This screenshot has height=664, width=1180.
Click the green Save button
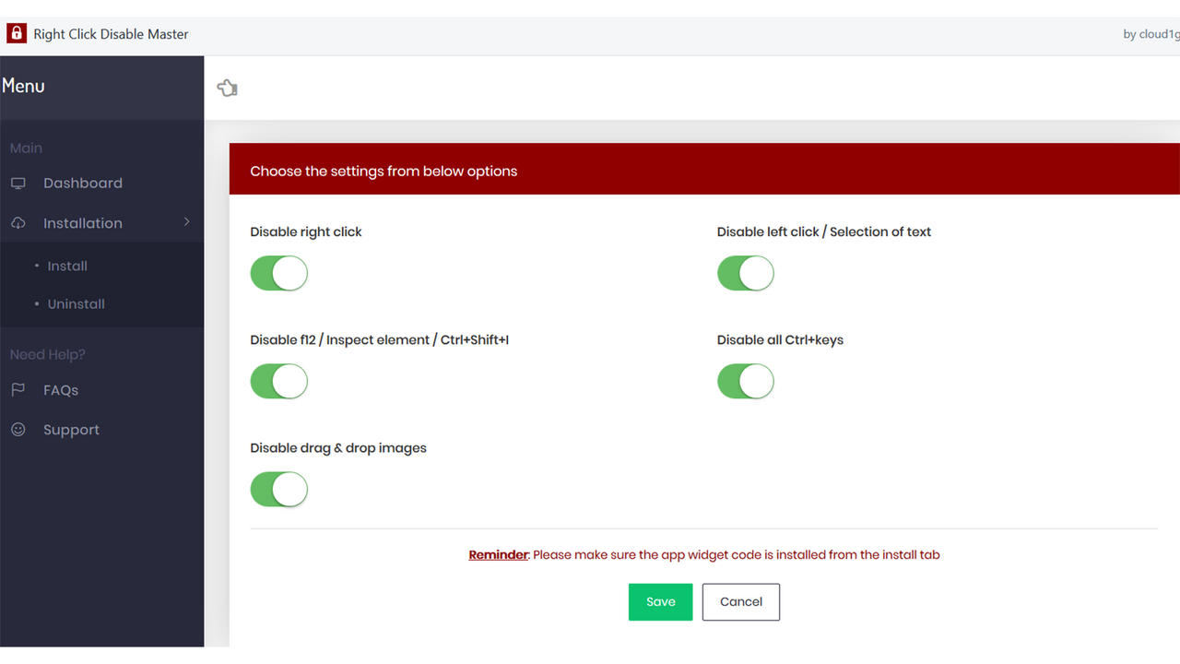(x=660, y=602)
